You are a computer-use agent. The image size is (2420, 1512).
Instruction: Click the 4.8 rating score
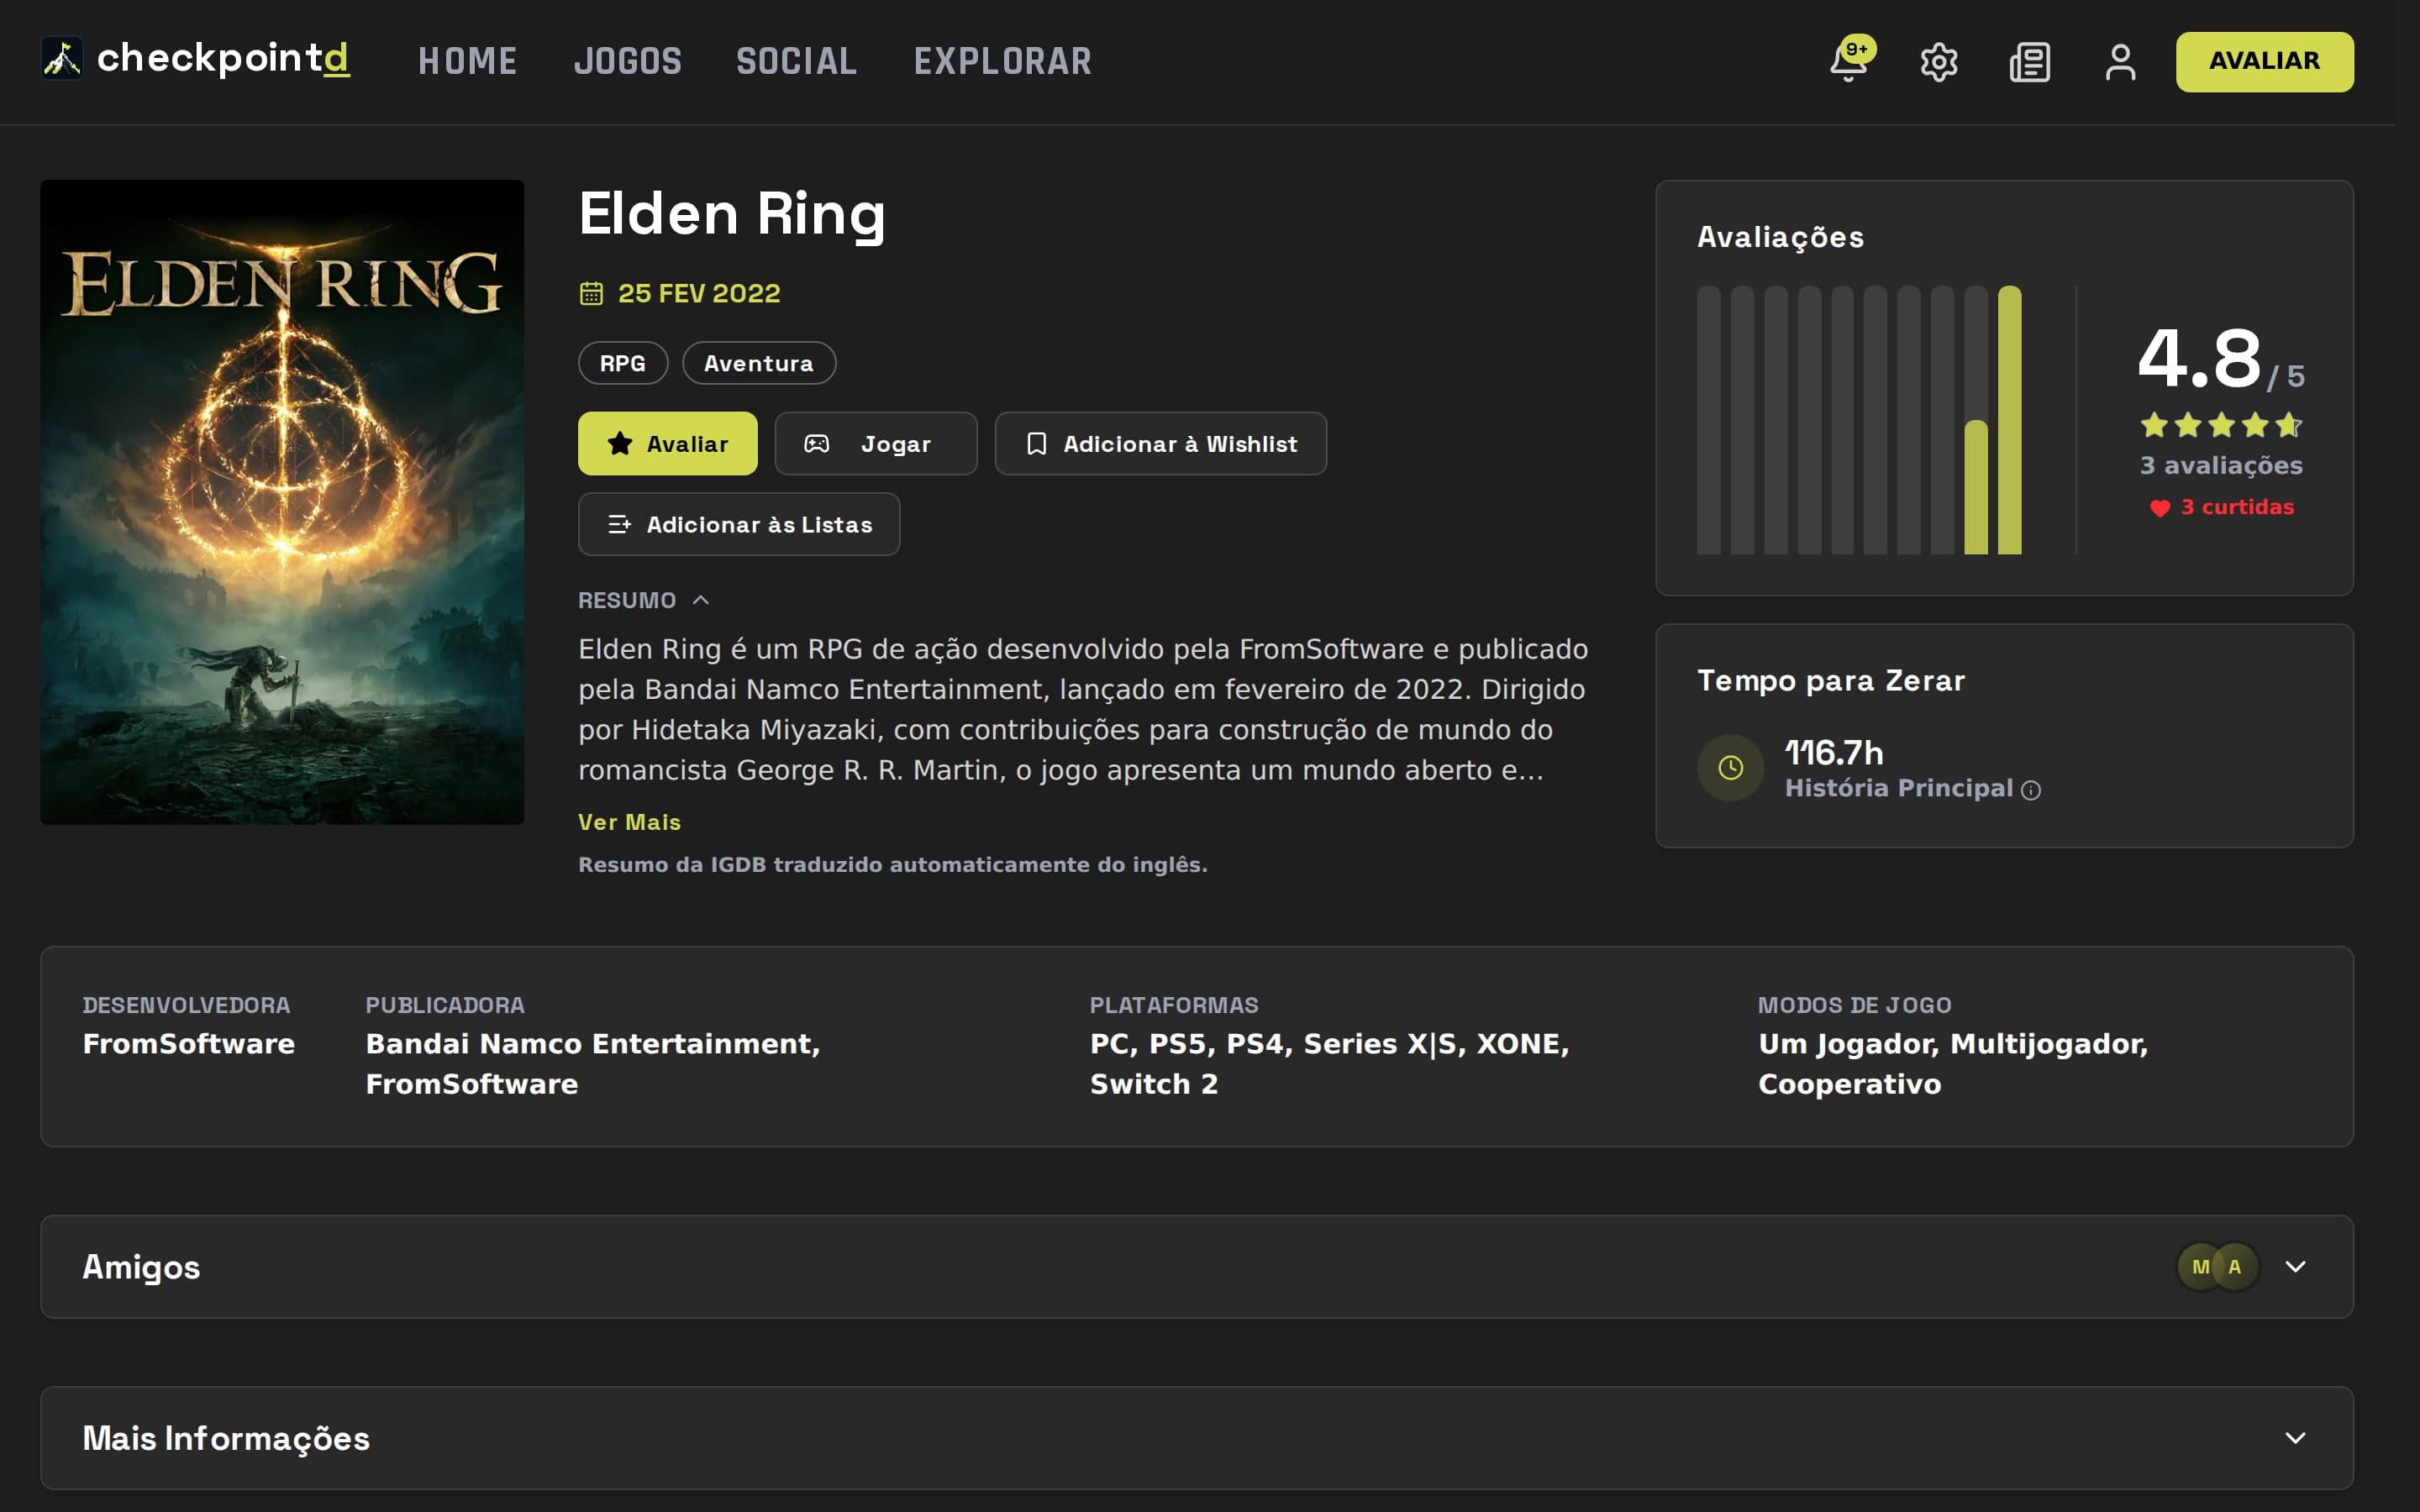(x=2198, y=358)
